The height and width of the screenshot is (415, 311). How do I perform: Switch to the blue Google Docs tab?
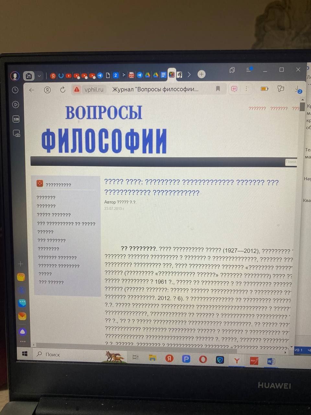coord(163,75)
